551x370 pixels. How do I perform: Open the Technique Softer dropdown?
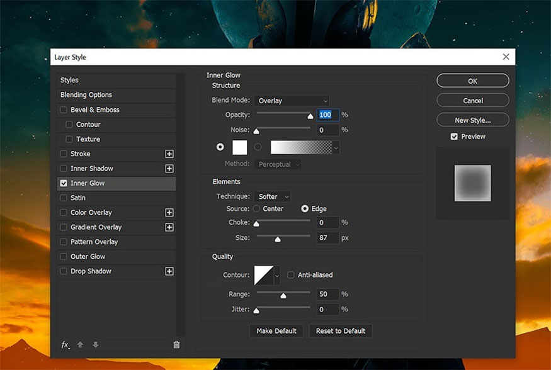coord(273,196)
